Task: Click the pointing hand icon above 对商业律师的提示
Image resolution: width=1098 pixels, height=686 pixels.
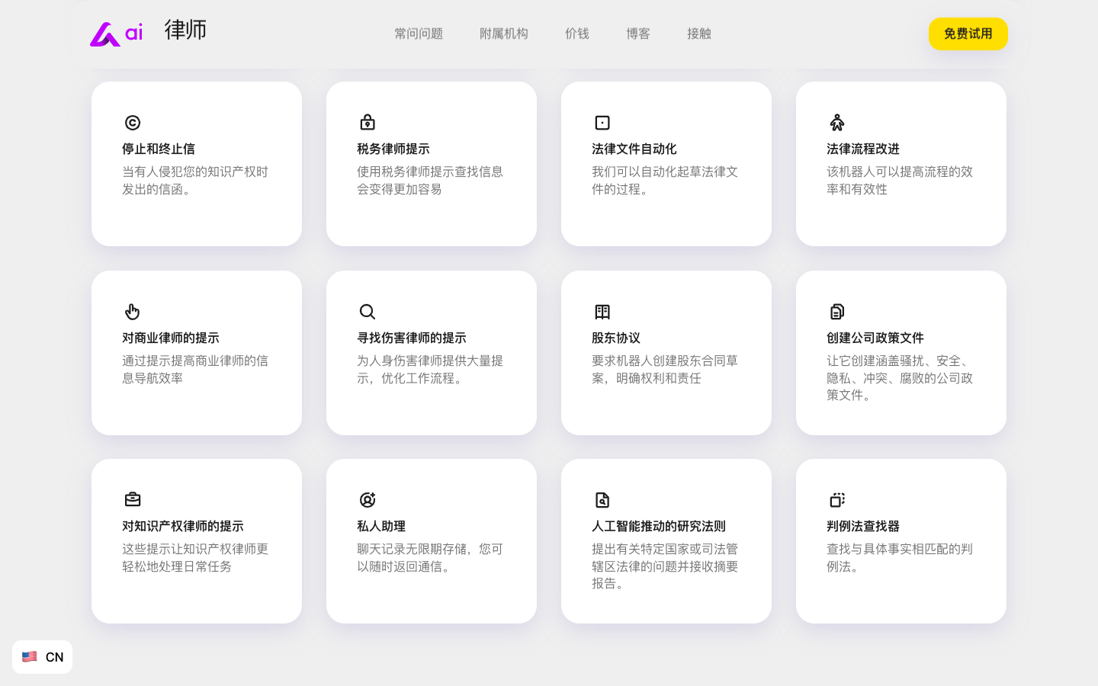Action: [133, 312]
